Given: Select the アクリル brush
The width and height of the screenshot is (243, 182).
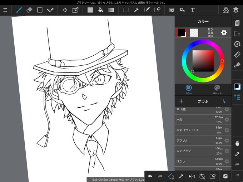Looking at the screenshot, I should (203, 141).
